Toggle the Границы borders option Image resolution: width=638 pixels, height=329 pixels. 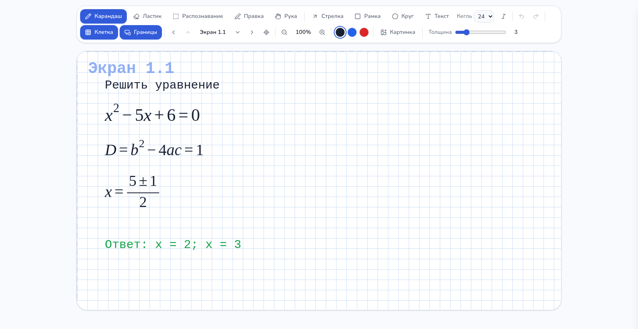[141, 32]
